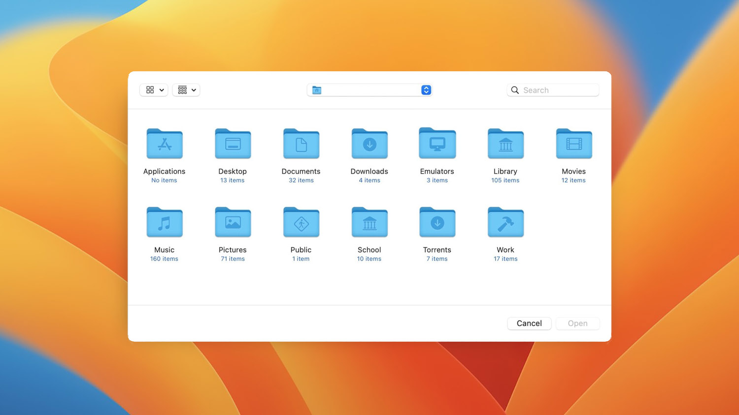
Task: Click the 'Downloads' folder name label
Action: click(369, 171)
